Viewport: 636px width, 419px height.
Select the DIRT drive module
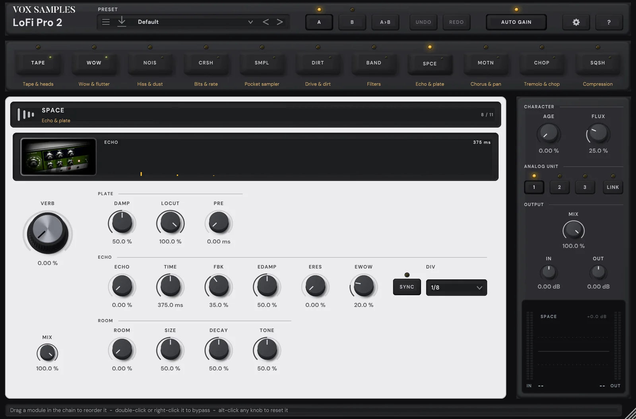[318, 63]
